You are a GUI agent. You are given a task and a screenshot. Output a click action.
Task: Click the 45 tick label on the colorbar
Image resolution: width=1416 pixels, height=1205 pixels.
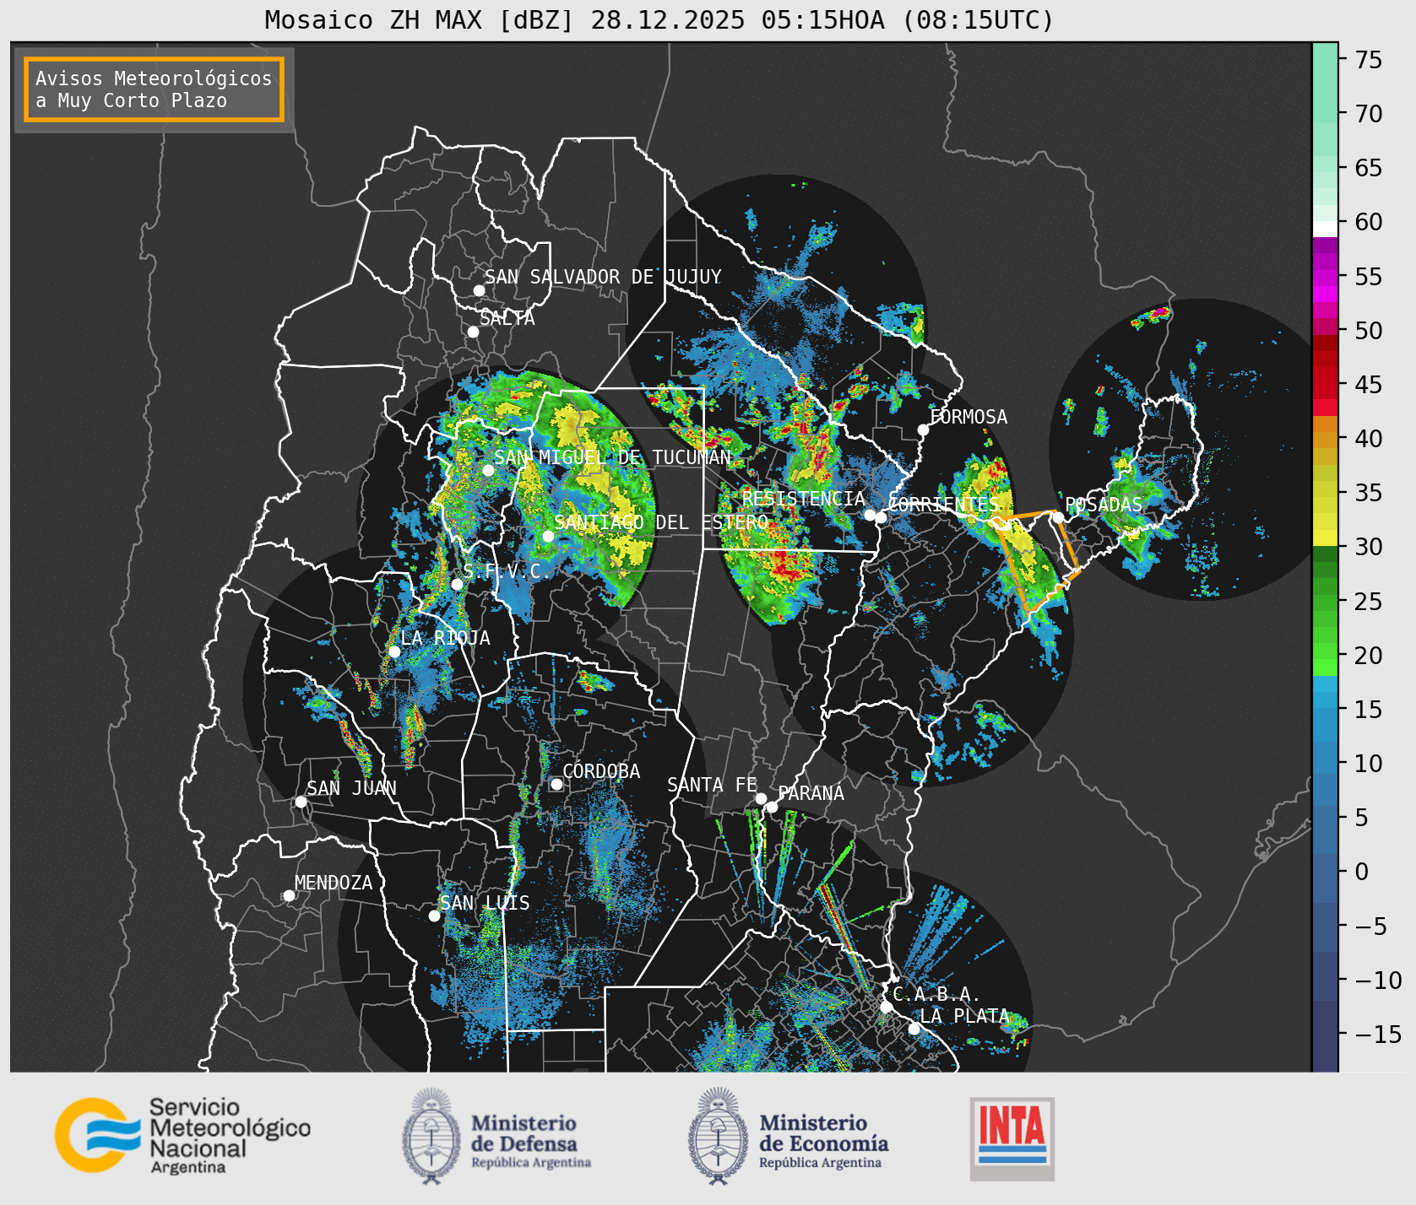1369,385
